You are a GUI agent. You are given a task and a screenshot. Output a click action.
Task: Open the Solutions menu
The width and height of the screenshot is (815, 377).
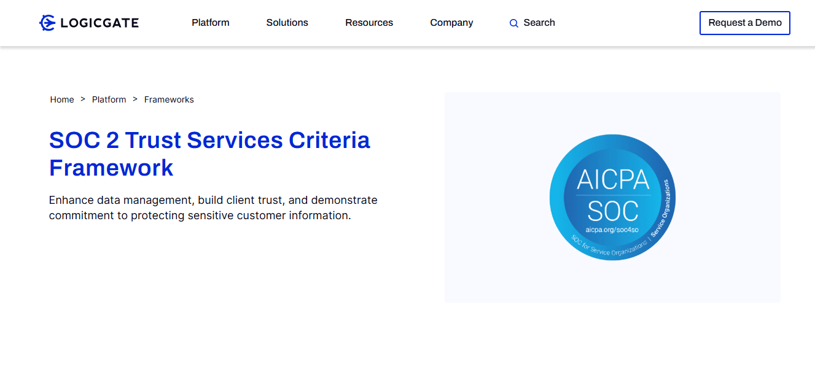287,23
